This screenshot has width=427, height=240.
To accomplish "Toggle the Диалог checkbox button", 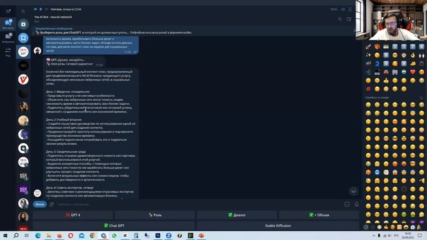I will pyautogui.click(x=237, y=215).
